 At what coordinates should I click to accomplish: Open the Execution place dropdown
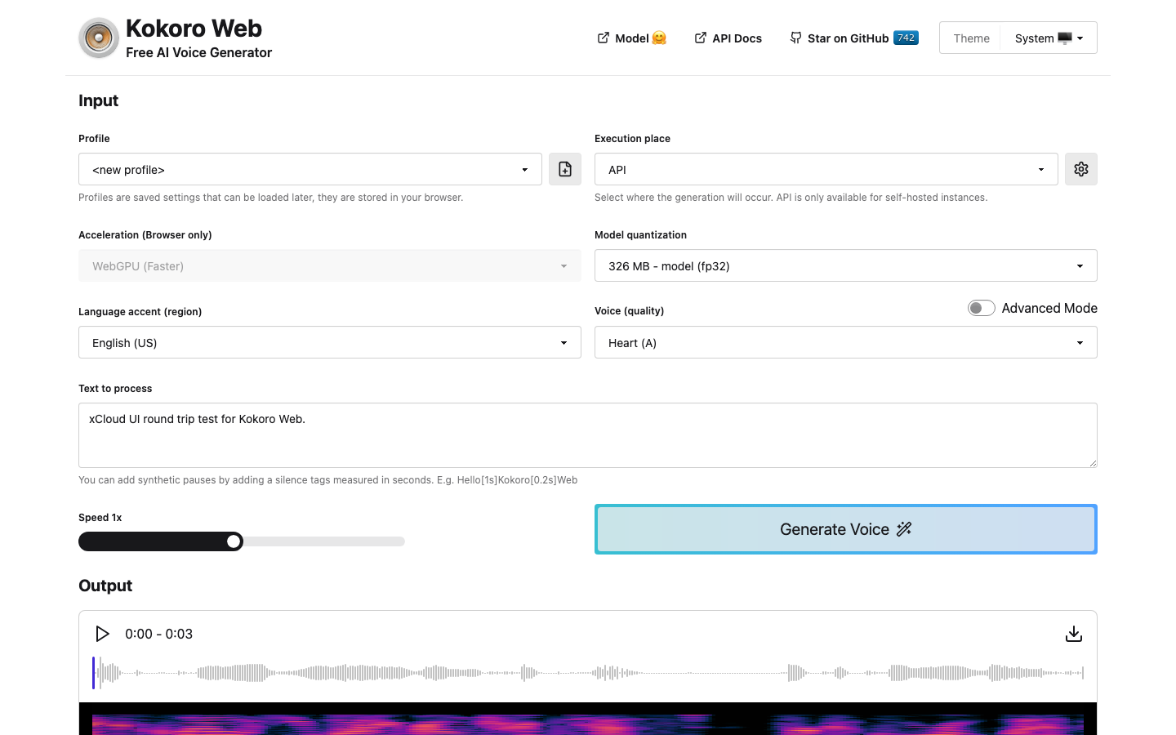(826, 169)
